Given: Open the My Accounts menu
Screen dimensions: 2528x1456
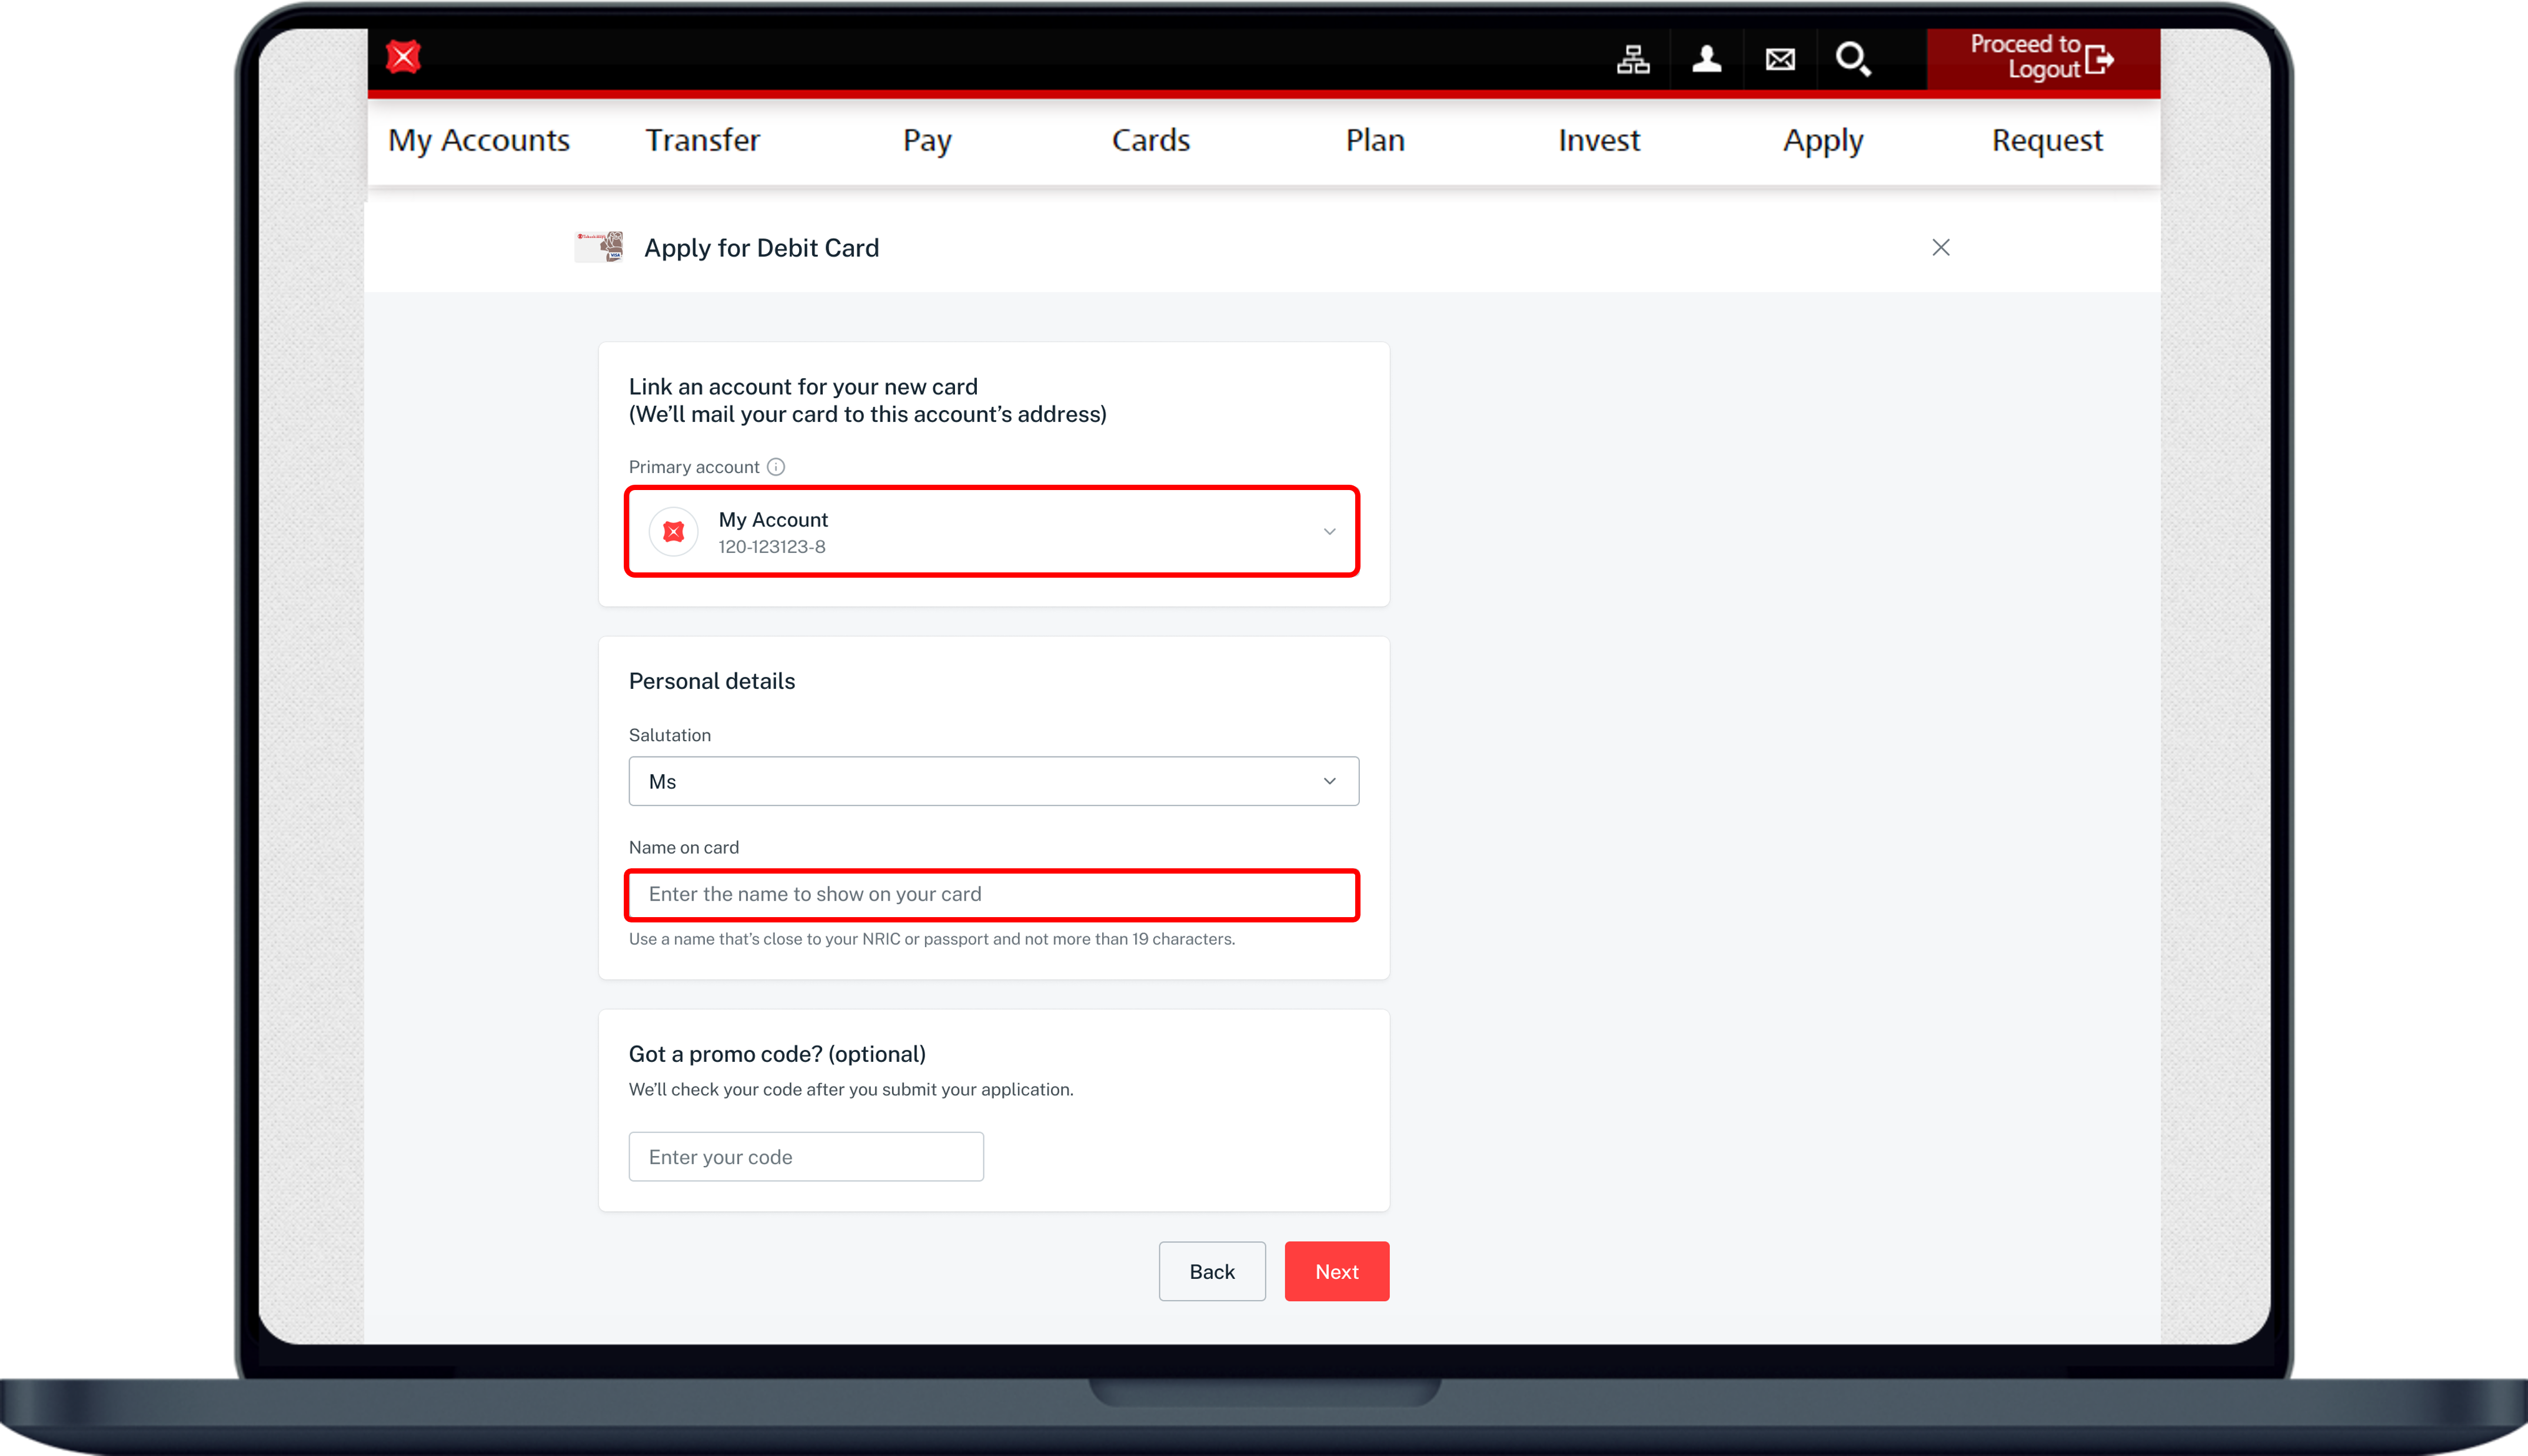Looking at the screenshot, I should coord(478,140).
